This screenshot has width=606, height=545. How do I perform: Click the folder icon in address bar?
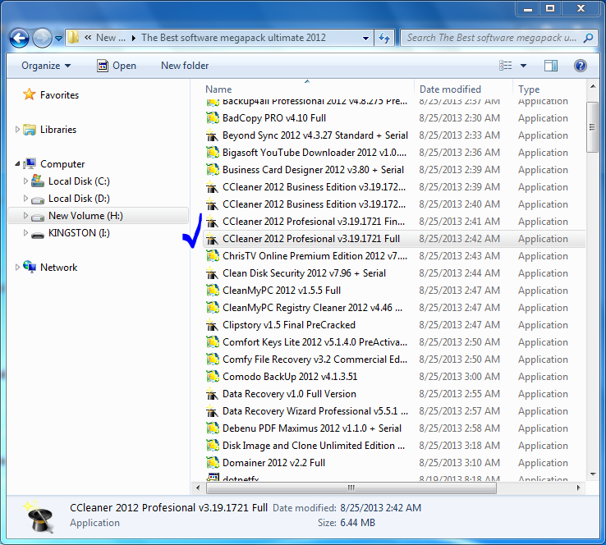tap(73, 38)
